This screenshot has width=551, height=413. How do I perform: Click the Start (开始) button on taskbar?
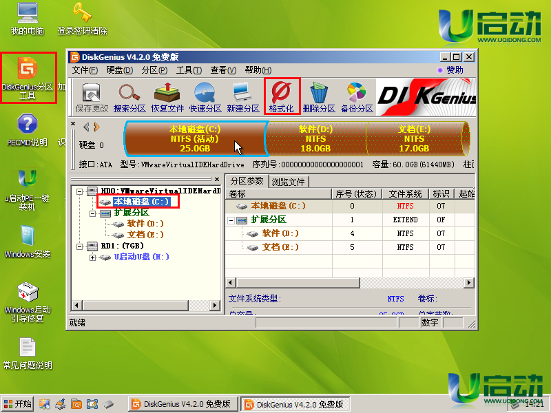[x=18, y=404]
